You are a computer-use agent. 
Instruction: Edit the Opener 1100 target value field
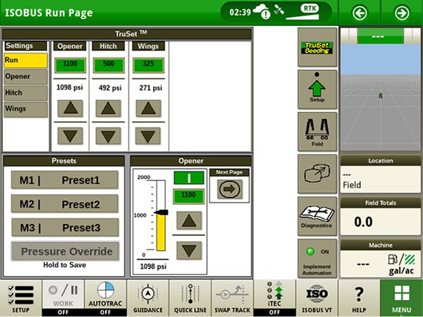pos(188,193)
